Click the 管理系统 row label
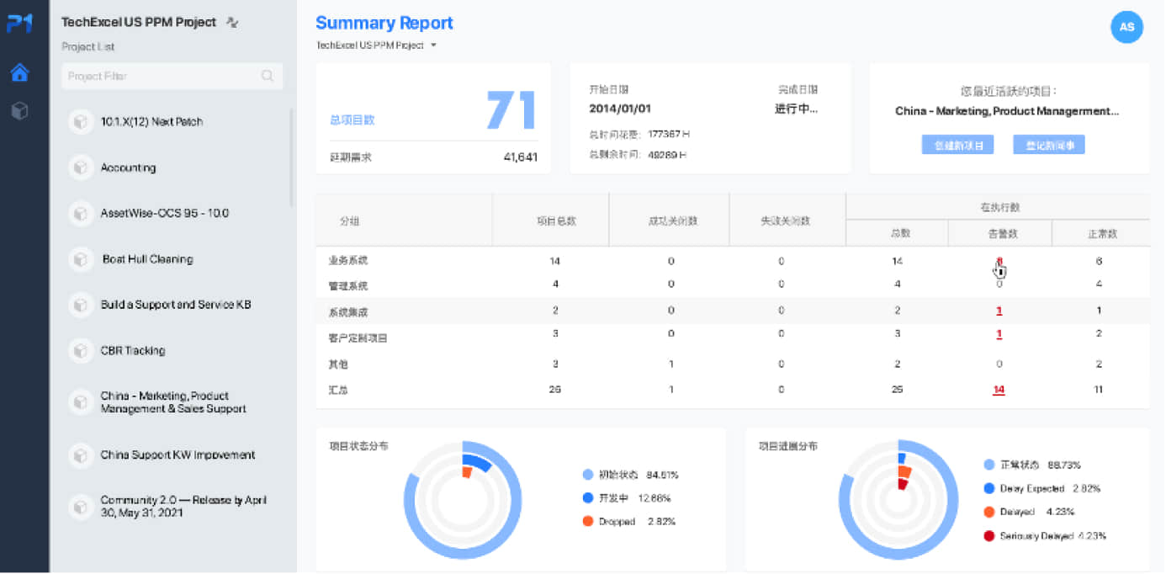The image size is (1166, 574). coord(348,286)
